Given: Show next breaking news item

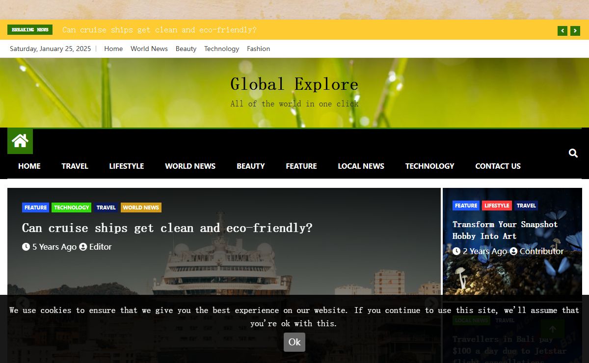Looking at the screenshot, I should (575, 31).
